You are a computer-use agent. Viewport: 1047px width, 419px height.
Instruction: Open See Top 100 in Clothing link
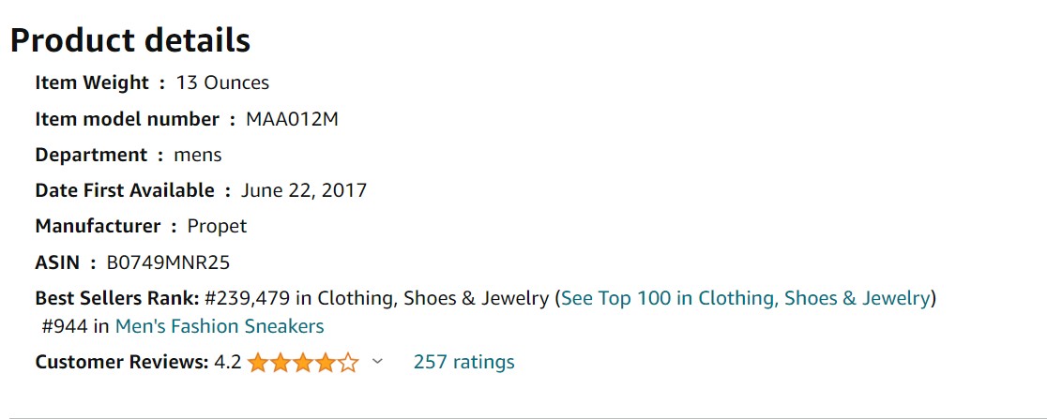(745, 297)
